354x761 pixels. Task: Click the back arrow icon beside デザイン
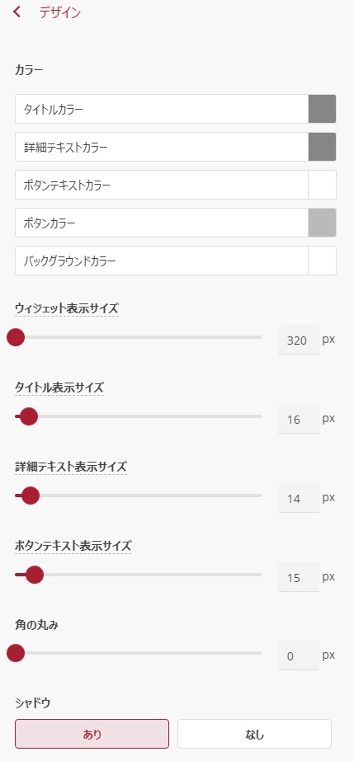[17, 12]
